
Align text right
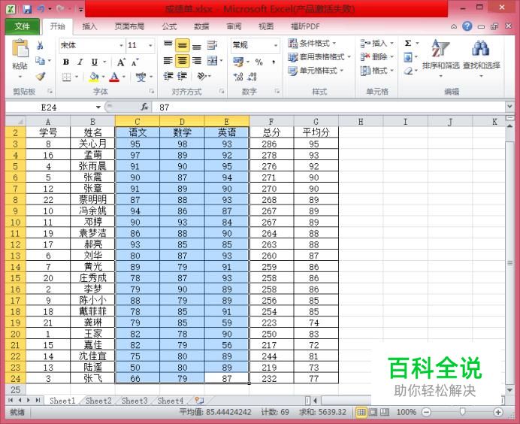pos(197,60)
